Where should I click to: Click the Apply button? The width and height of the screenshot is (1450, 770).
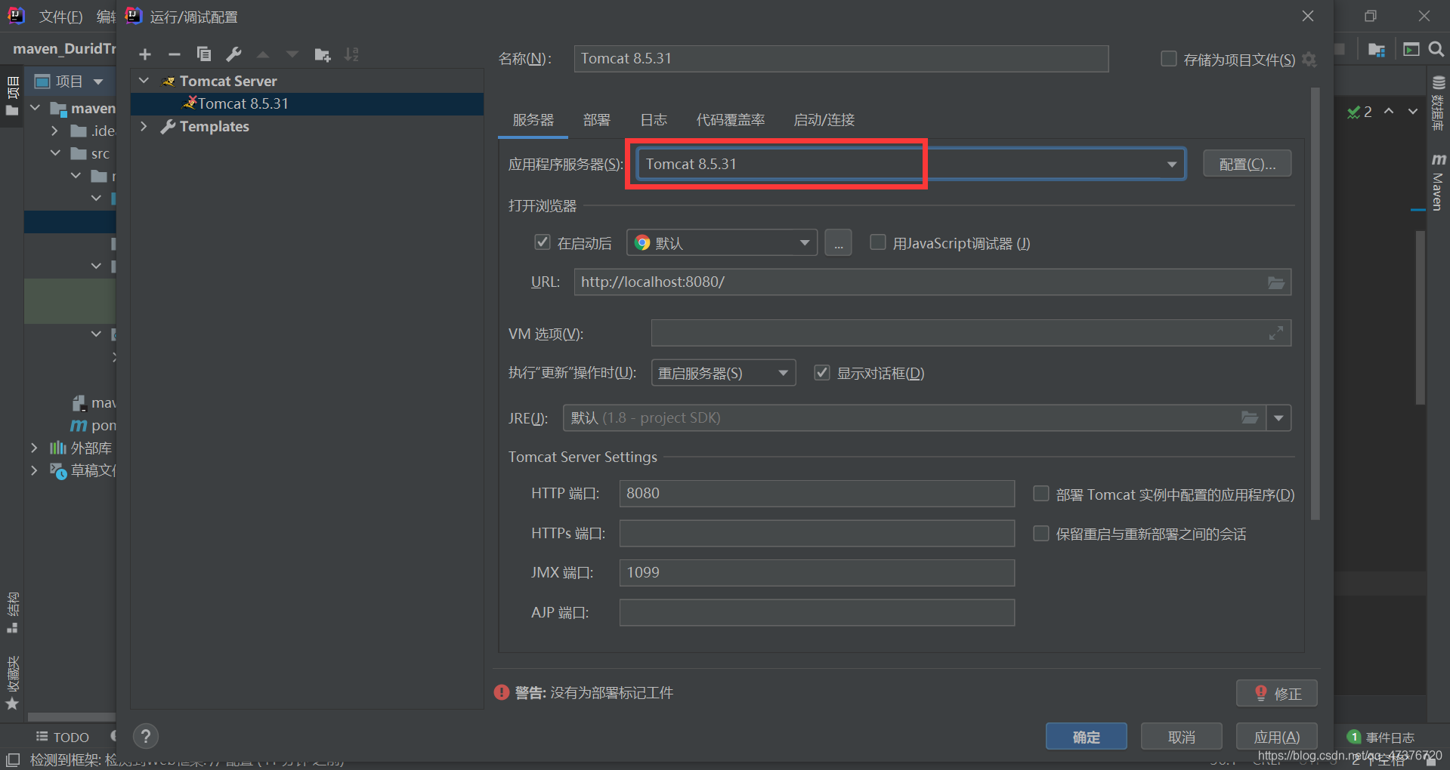[x=1276, y=737]
